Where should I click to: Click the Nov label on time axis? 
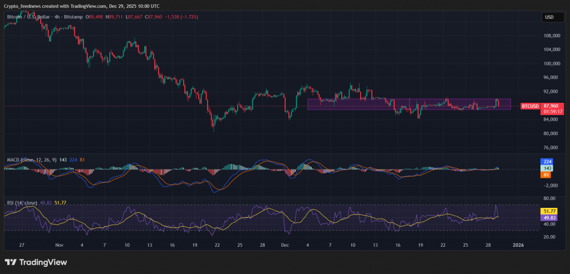tap(59, 245)
